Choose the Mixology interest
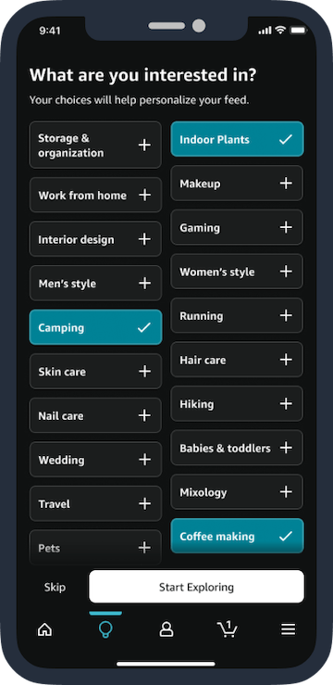 click(237, 492)
